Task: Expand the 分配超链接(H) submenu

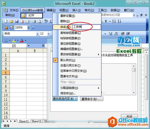Action: click(x=77, y=88)
